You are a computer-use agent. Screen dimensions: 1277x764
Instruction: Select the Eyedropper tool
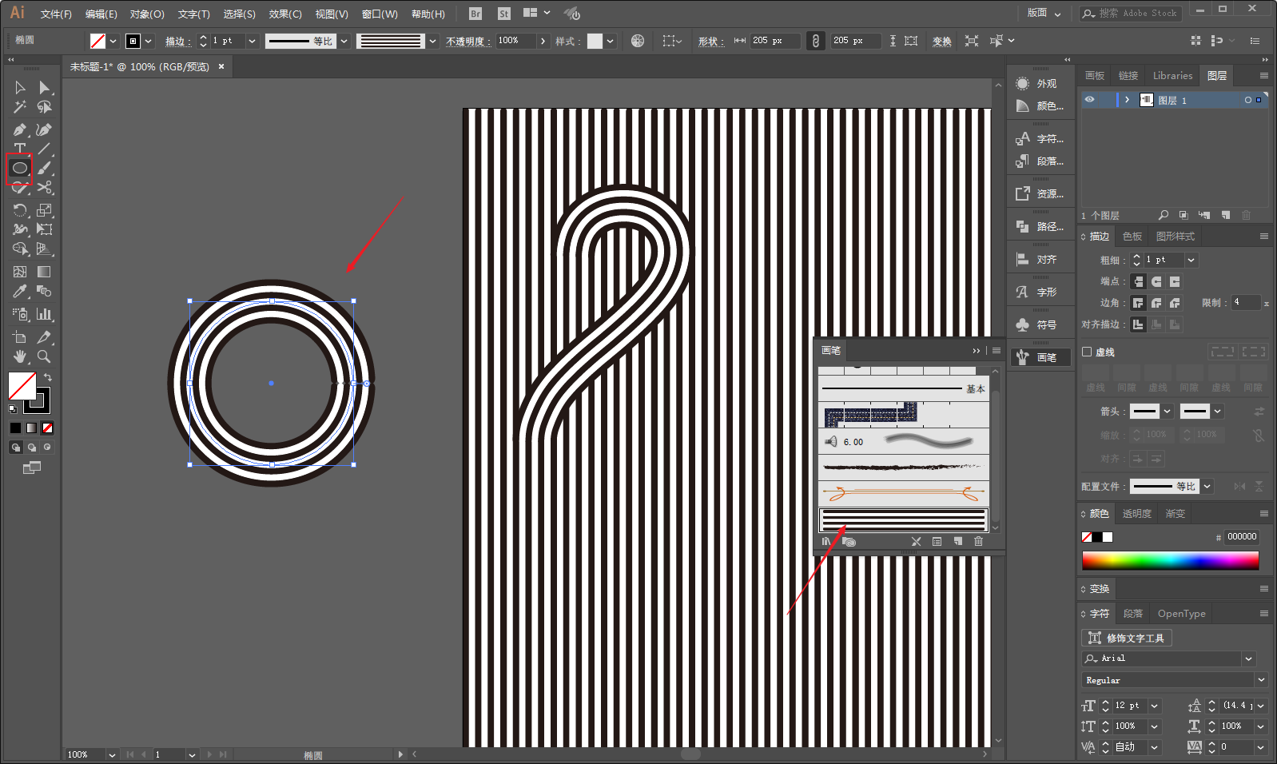[20, 292]
